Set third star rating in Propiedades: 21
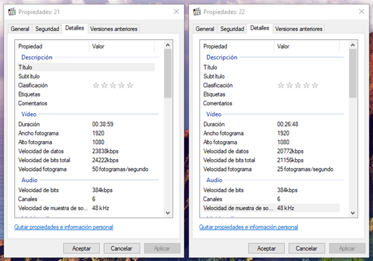The width and height of the screenshot is (373, 261). tap(113, 85)
